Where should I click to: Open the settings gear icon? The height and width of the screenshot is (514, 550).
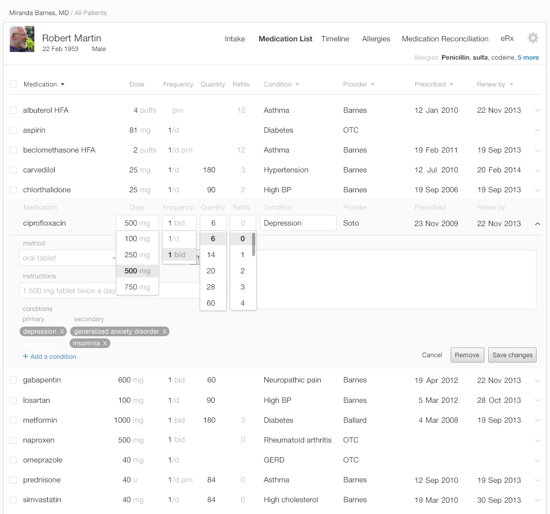click(x=533, y=38)
